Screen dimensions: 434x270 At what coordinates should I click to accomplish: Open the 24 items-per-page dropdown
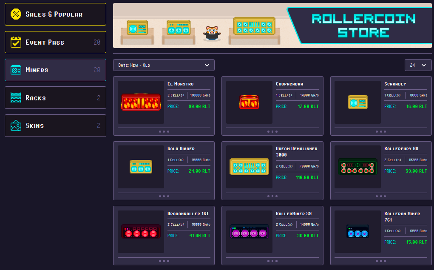coord(418,65)
